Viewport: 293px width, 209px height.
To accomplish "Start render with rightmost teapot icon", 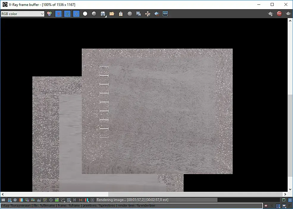I will [288, 14].
